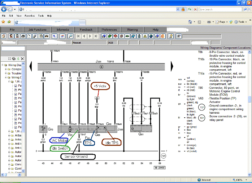Click the diagram vertical scrollbar thumb
The image size is (252, 183).
coord(249,99)
